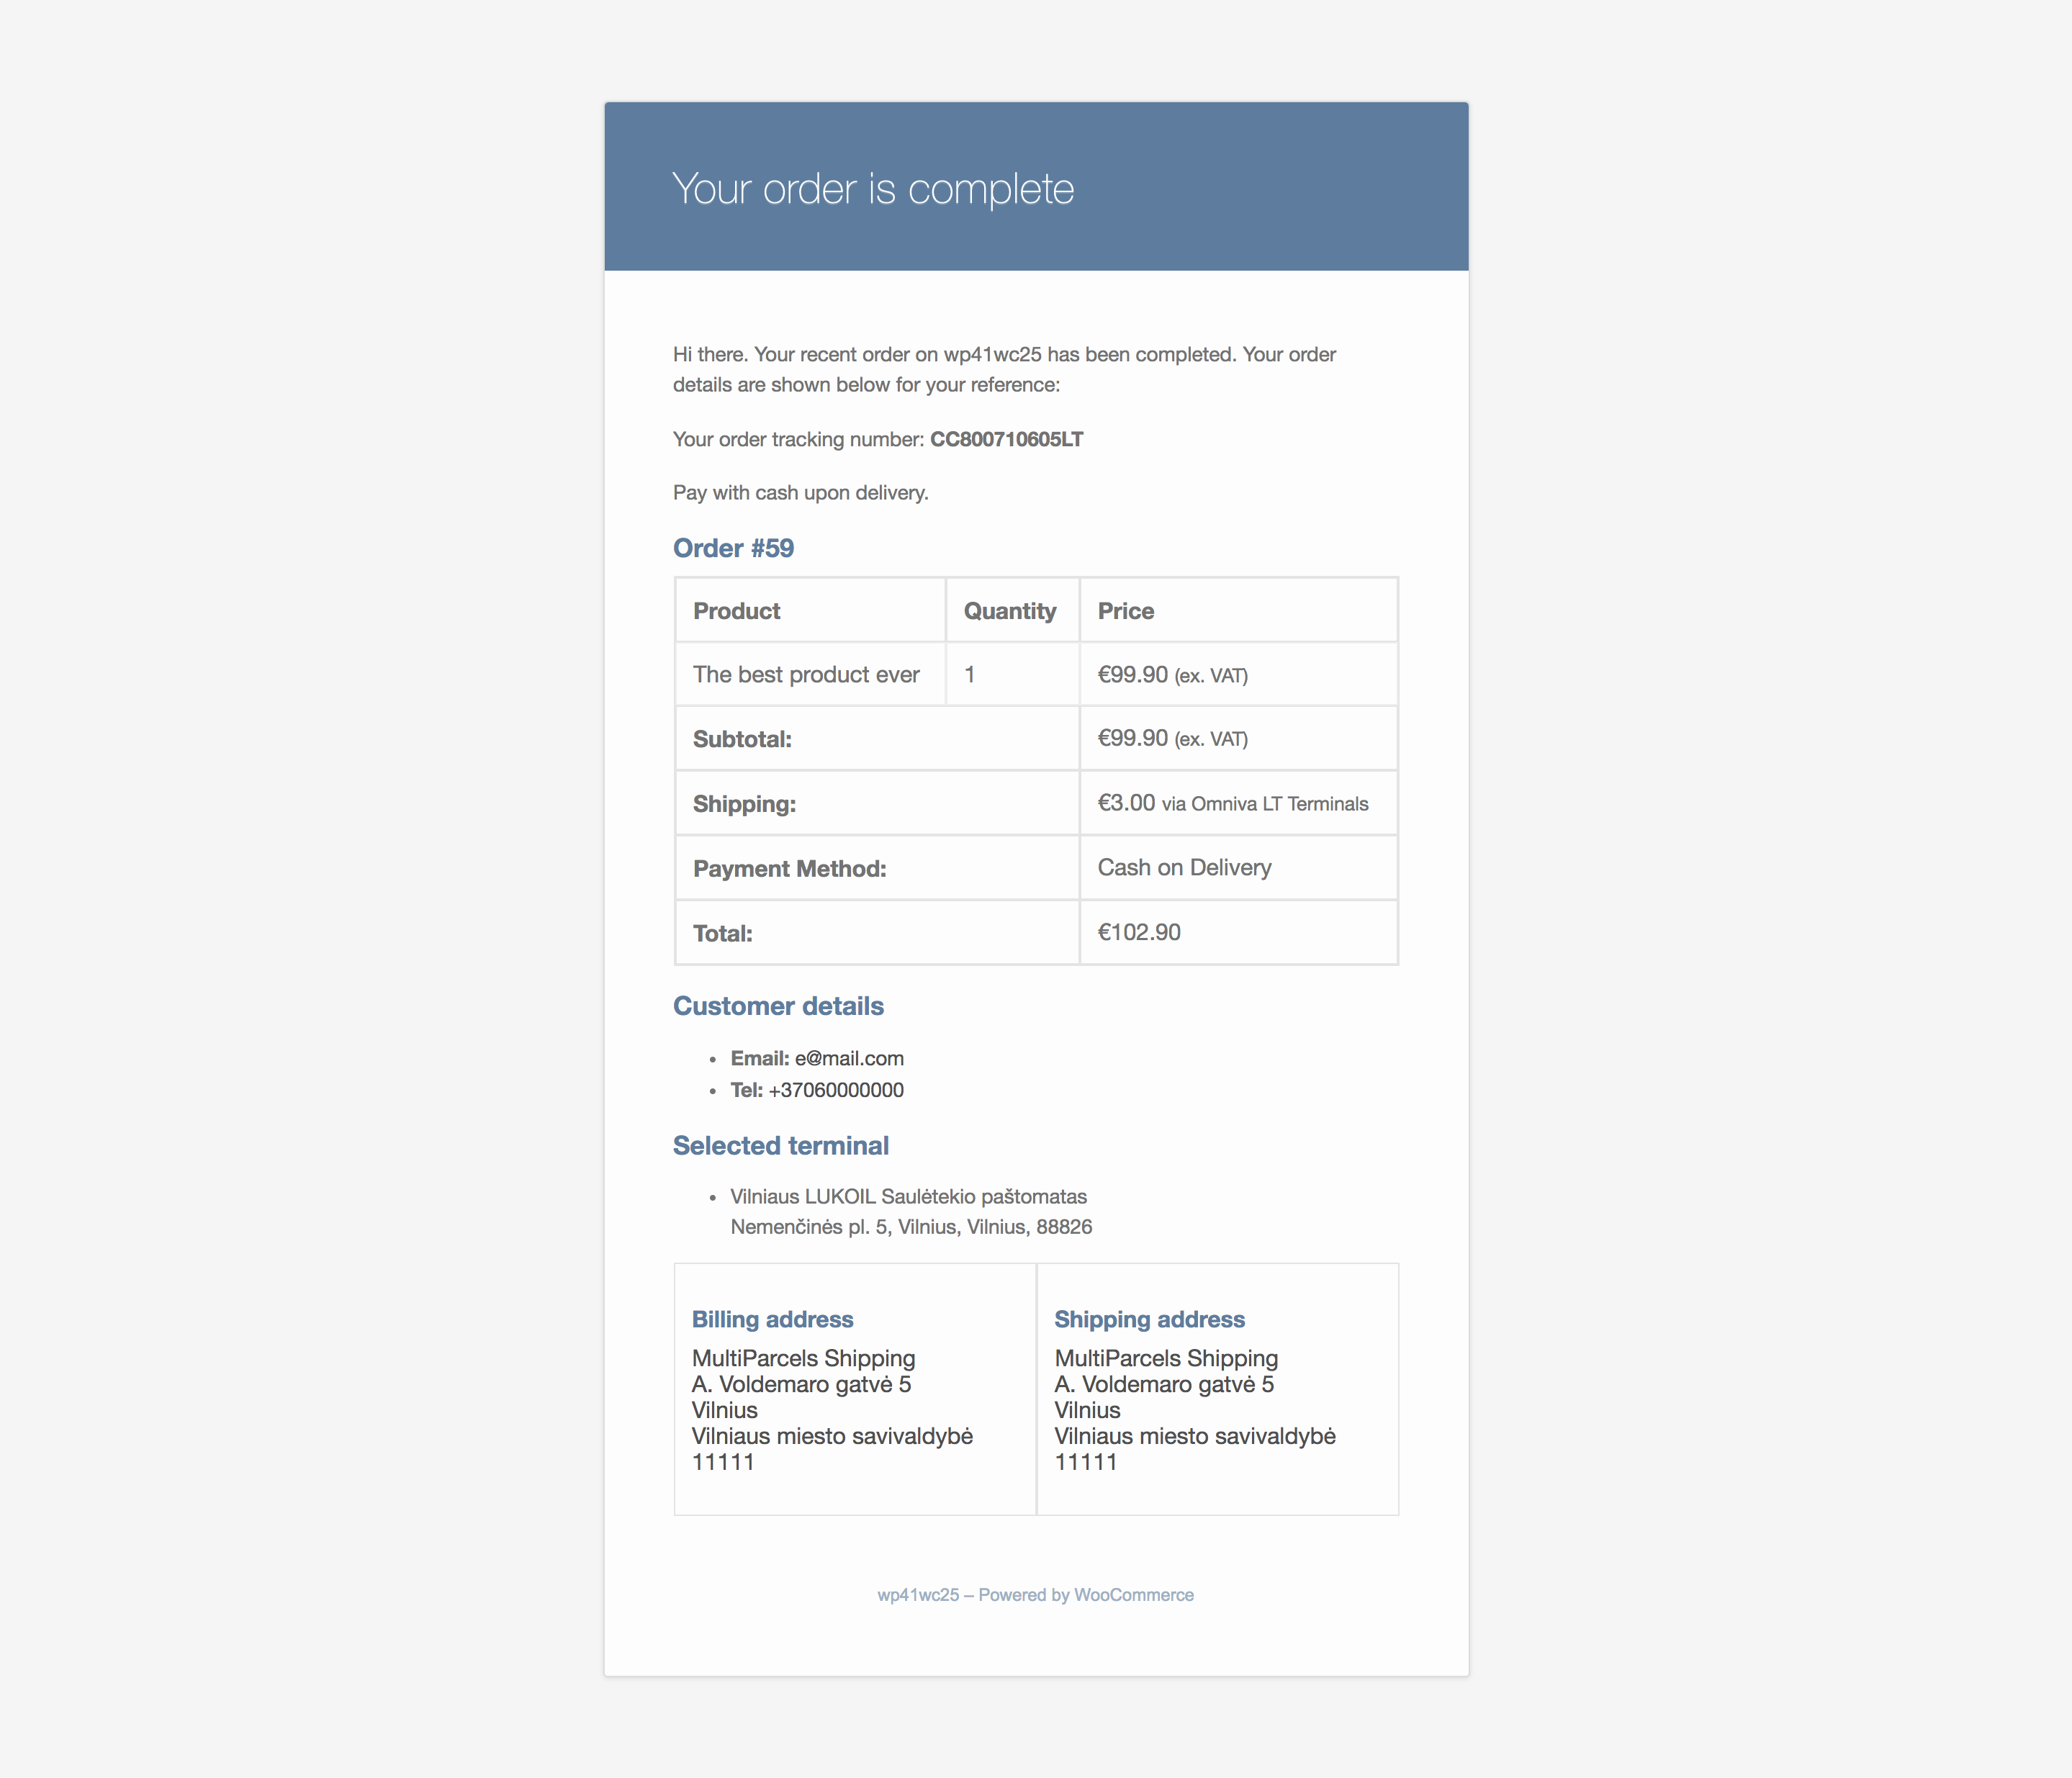Click the "Your order is complete" heading

[872, 189]
